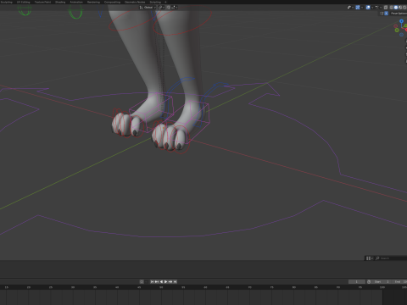Open the asset display mode dropdown
The image size is (407, 305).
pos(370,258)
